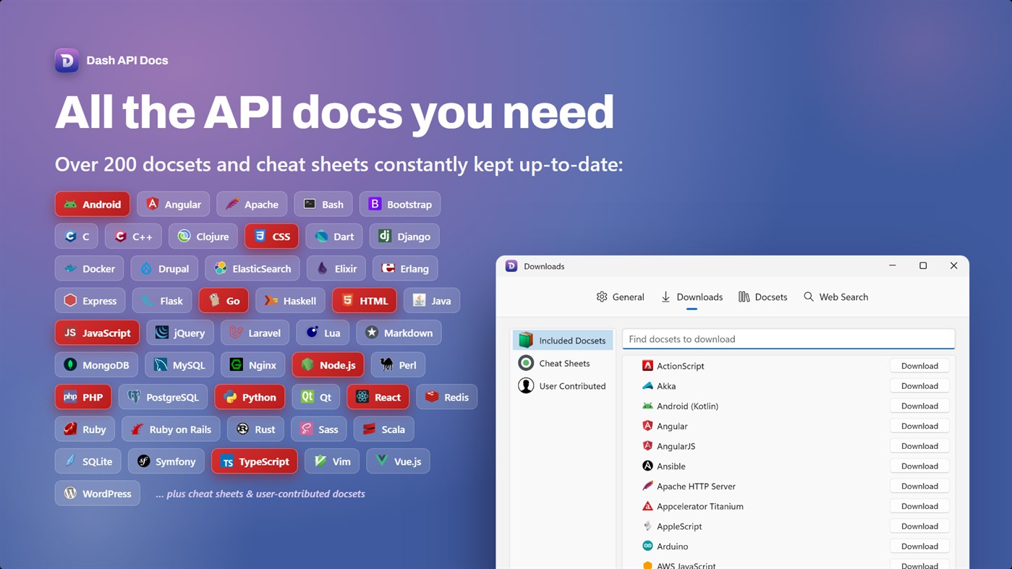
Task: Click the Android docset badge
Action: point(93,204)
